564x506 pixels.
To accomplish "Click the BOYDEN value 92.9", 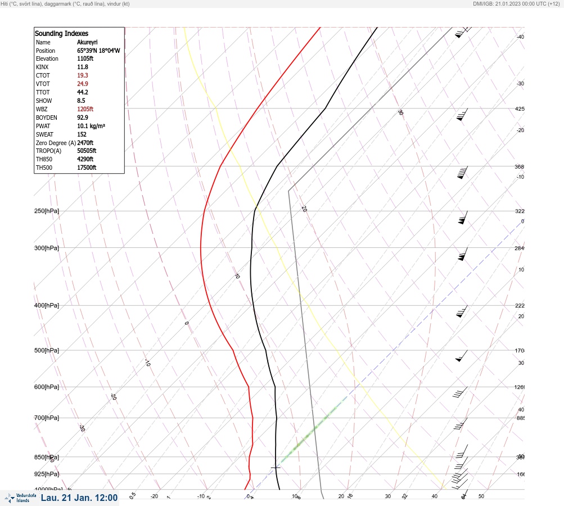I will (x=82, y=118).
